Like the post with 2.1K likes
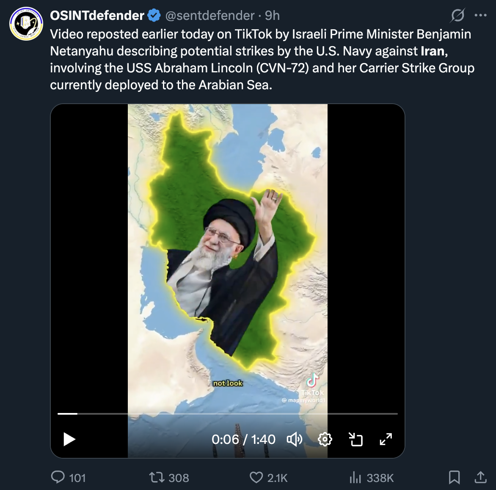Image resolution: width=496 pixels, height=490 pixels. click(256, 478)
